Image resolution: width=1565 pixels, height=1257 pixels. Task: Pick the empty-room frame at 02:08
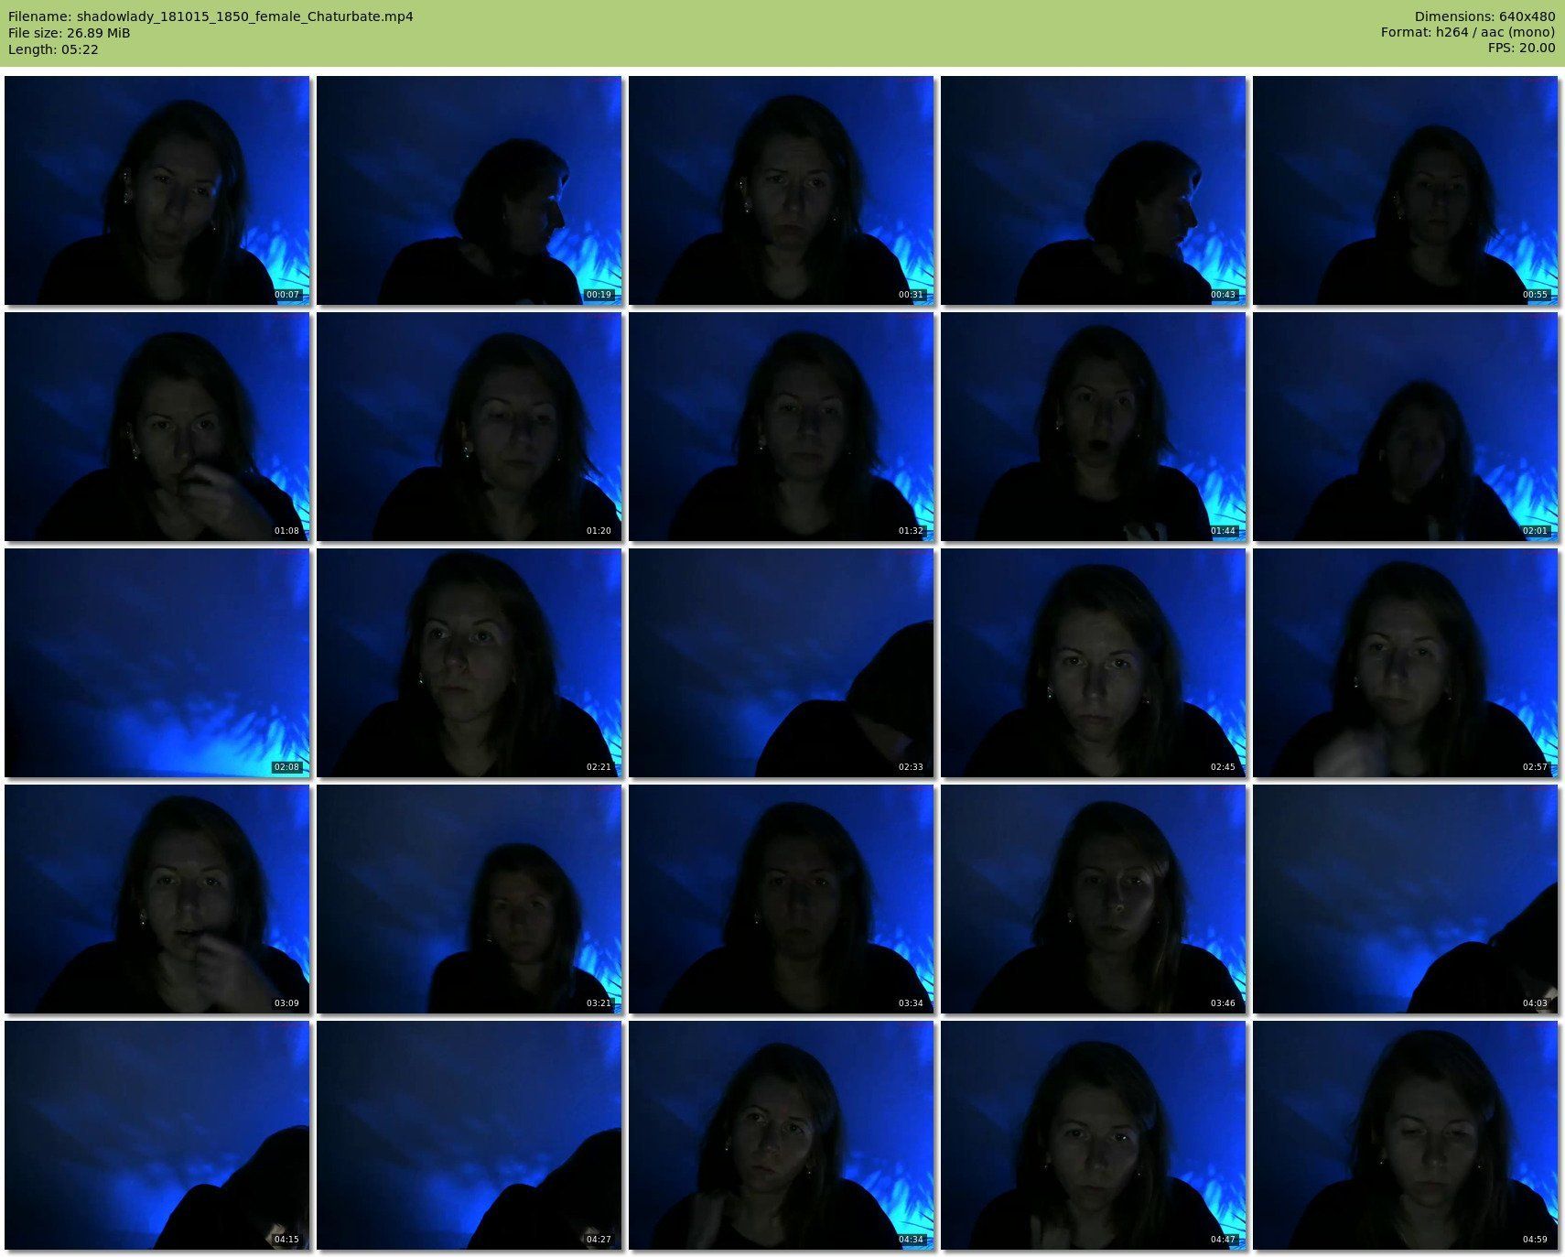[x=156, y=663]
